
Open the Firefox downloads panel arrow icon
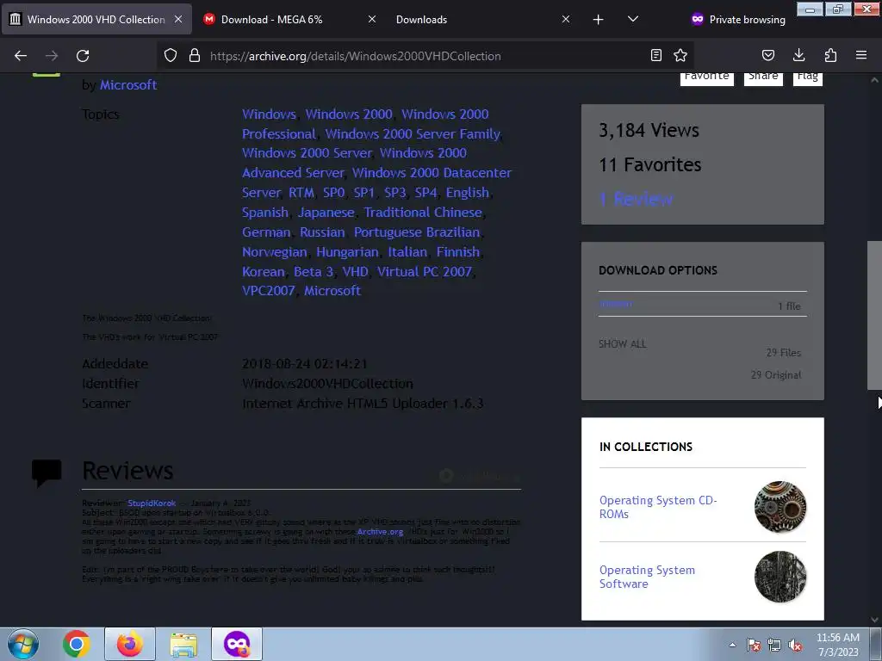click(798, 55)
